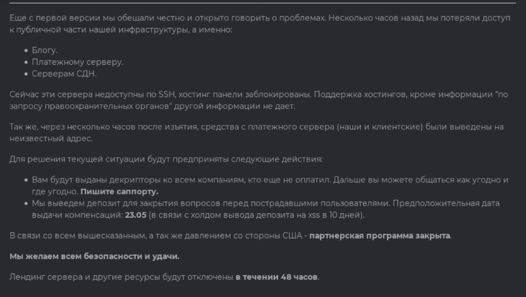Click the bold line "Мы желаем всем безопасности и удачи."
Image resolution: width=526 pixels, height=297 pixels.
[x=95, y=257]
